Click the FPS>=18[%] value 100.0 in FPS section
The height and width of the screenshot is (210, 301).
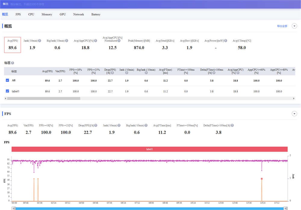[46, 132]
